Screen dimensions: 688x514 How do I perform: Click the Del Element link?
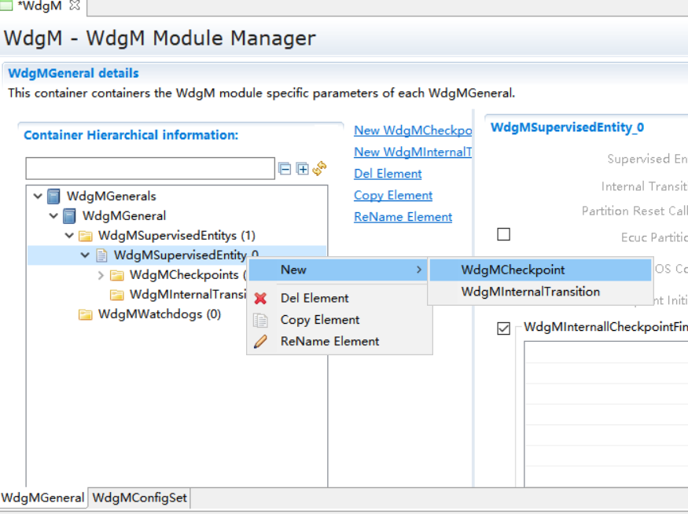[388, 174]
